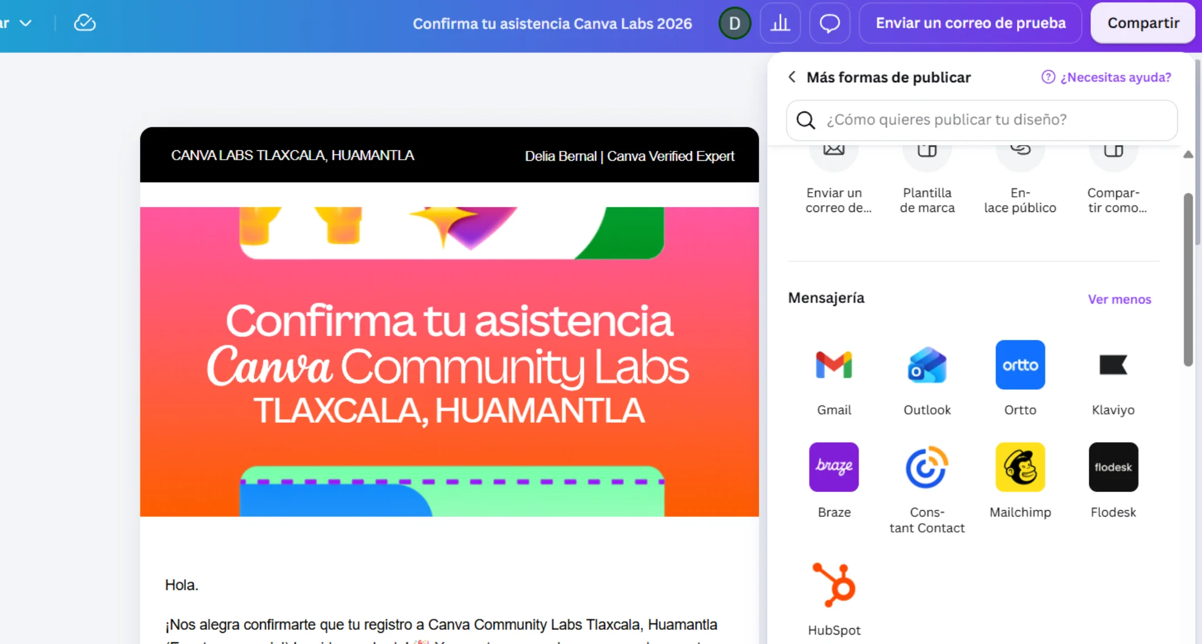Select the Braze publishing icon

click(833, 467)
